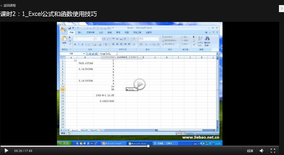
Task: Click the formula bar containing =sum(102,
Action: (157, 54)
